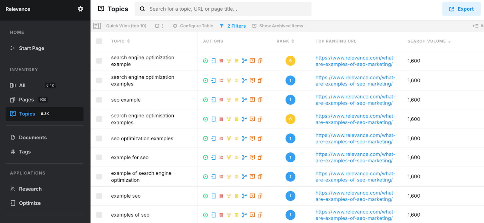Click the blue add-document icon for 'search engine optimization example'

(x=213, y=61)
